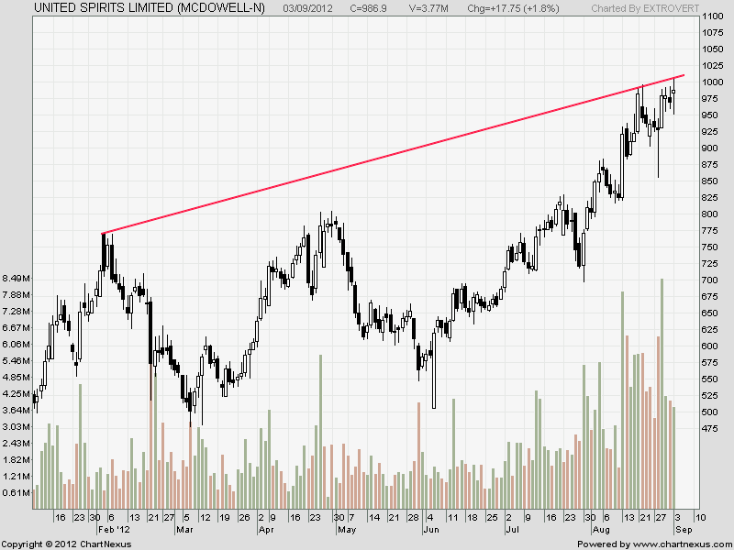Click the Jun month label on time axis
Screen dimensions: 734x550
(430, 530)
